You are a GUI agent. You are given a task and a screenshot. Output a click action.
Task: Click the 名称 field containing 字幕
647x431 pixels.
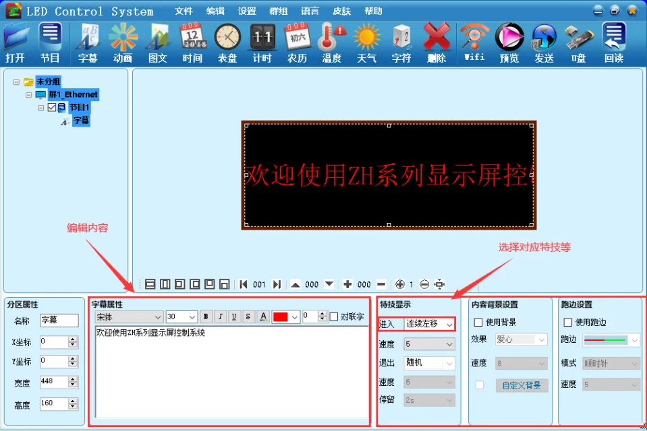coord(59,320)
